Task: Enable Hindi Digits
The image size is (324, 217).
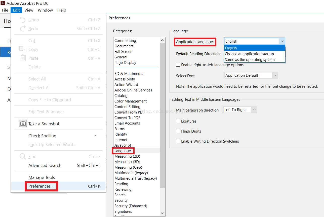Action: tap(178, 131)
